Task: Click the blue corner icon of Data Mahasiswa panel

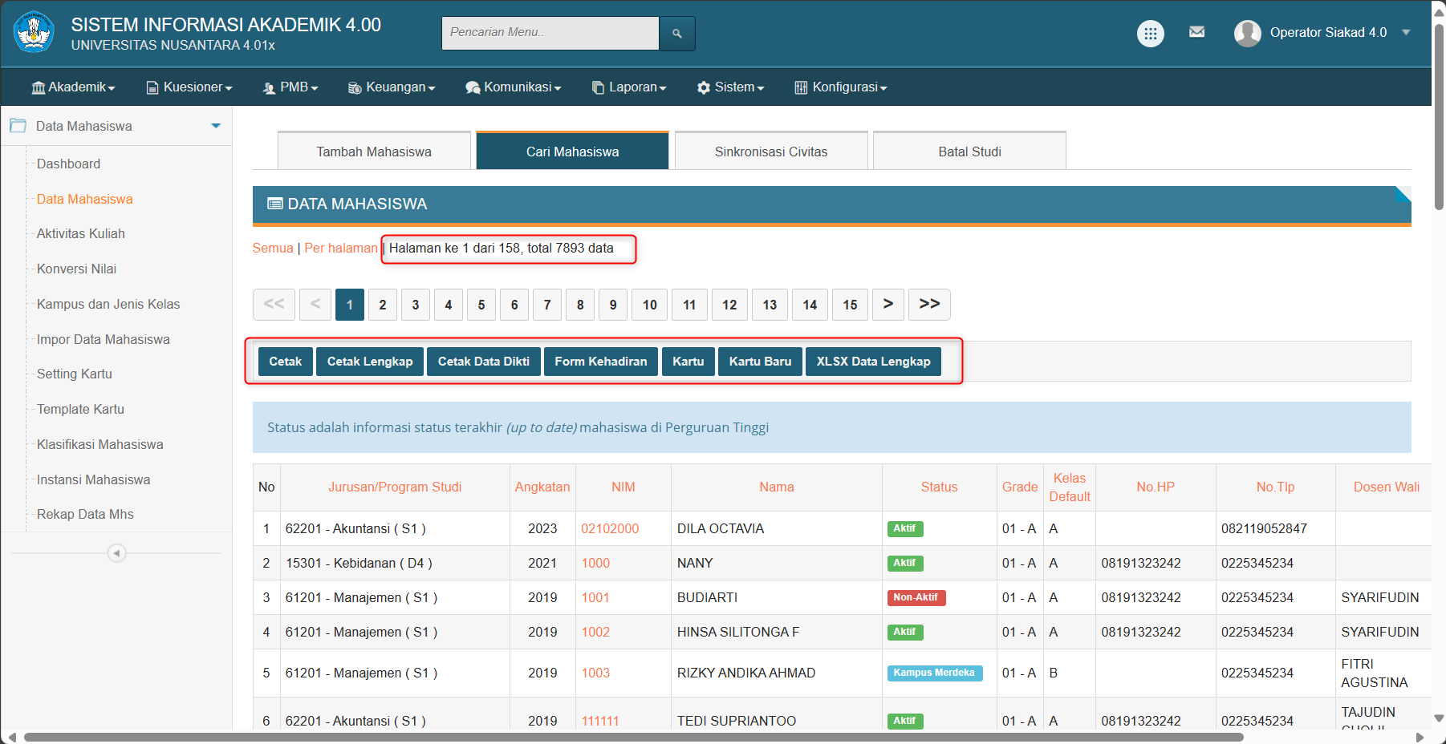Action: coord(1402,195)
